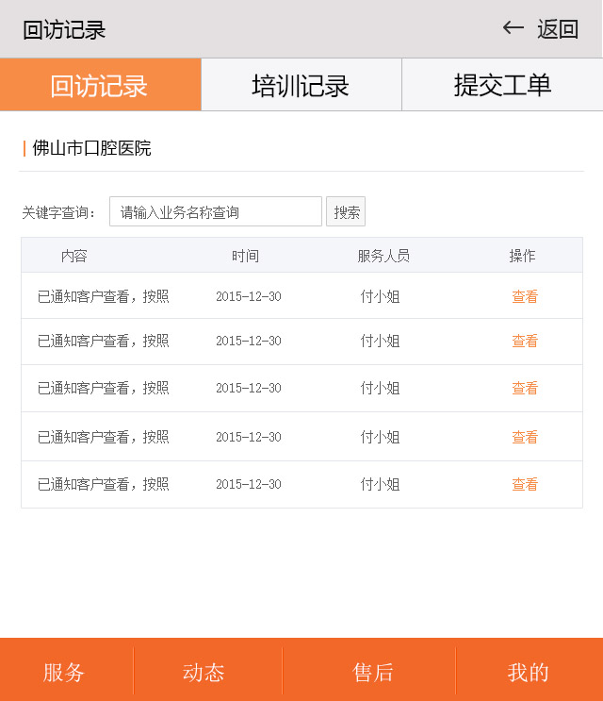Open 我的 in bottom navigation
This screenshot has width=603, height=701.
528,672
